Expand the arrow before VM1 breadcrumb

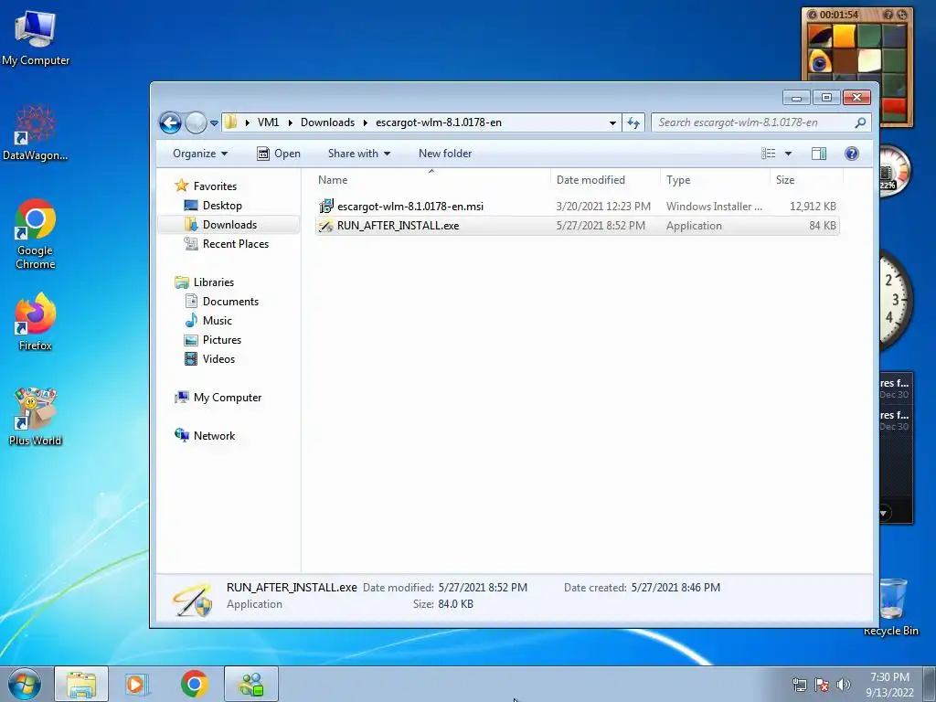[247, 122]
